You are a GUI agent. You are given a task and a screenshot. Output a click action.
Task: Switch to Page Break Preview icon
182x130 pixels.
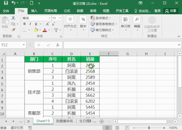click(x=127, y=128)
